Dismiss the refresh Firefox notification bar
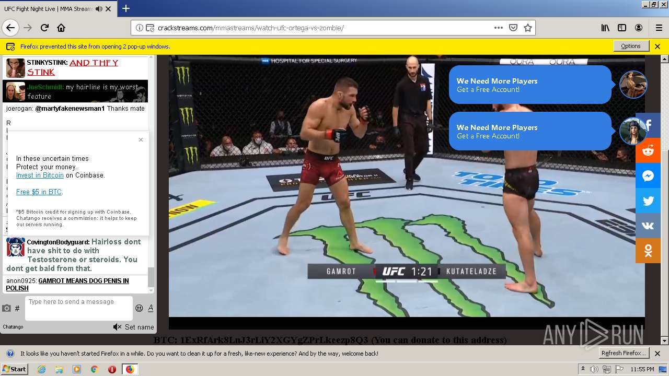Viewport: 669px width, 376px height. pos(658,353)
